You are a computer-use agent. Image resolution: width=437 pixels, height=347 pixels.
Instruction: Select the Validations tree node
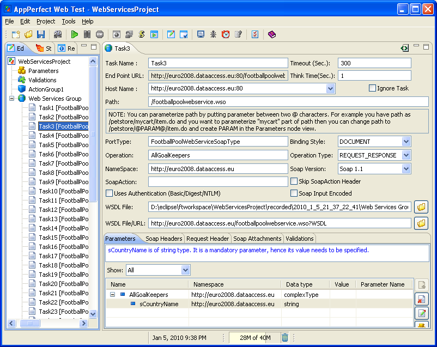pos(42,80)
